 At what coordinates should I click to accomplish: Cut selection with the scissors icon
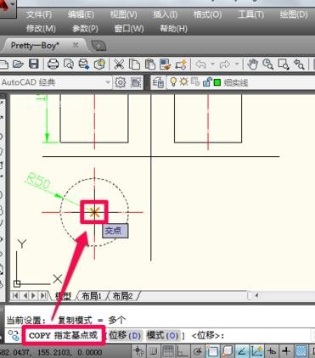click(x=119, y=64)
